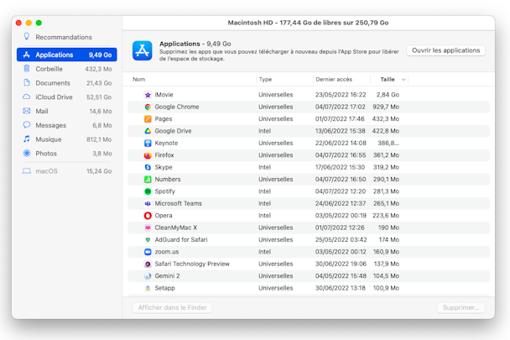Click the large App Store header icon
Viewport: 510px width, 340px height.
pyautogui.click(x=142, y=50)
